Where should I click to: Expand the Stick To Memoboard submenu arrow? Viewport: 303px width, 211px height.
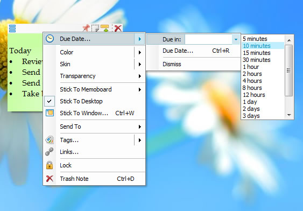(139, 89)
